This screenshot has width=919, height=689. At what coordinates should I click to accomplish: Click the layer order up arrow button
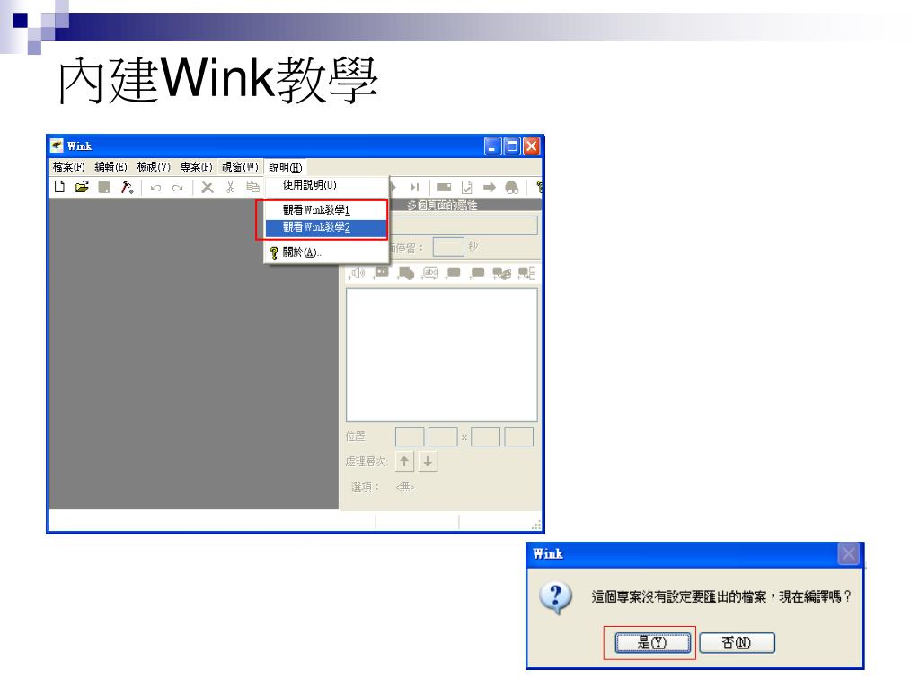coord(404,462)
